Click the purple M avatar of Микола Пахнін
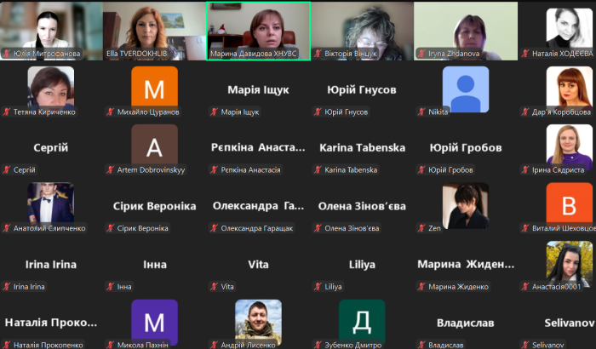 [154, 322]
